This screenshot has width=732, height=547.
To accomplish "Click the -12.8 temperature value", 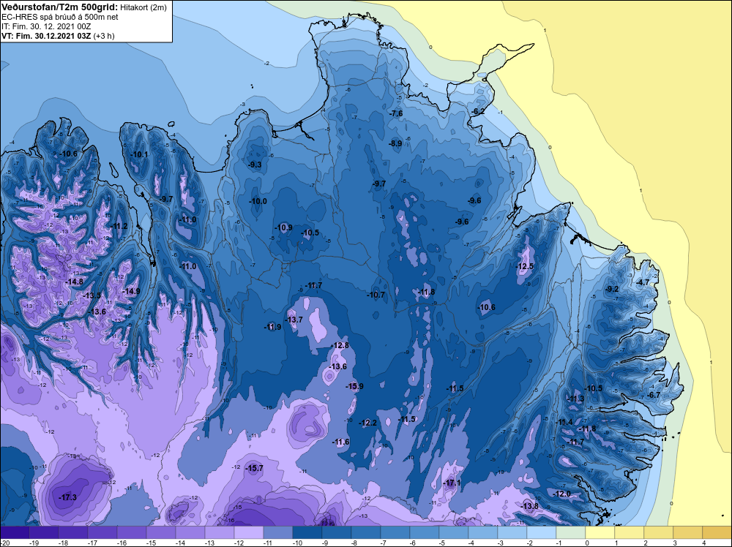I will click(x=340, y=345).
